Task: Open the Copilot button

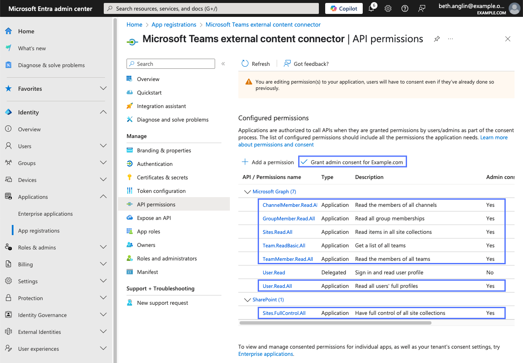Action: point(344,8)
